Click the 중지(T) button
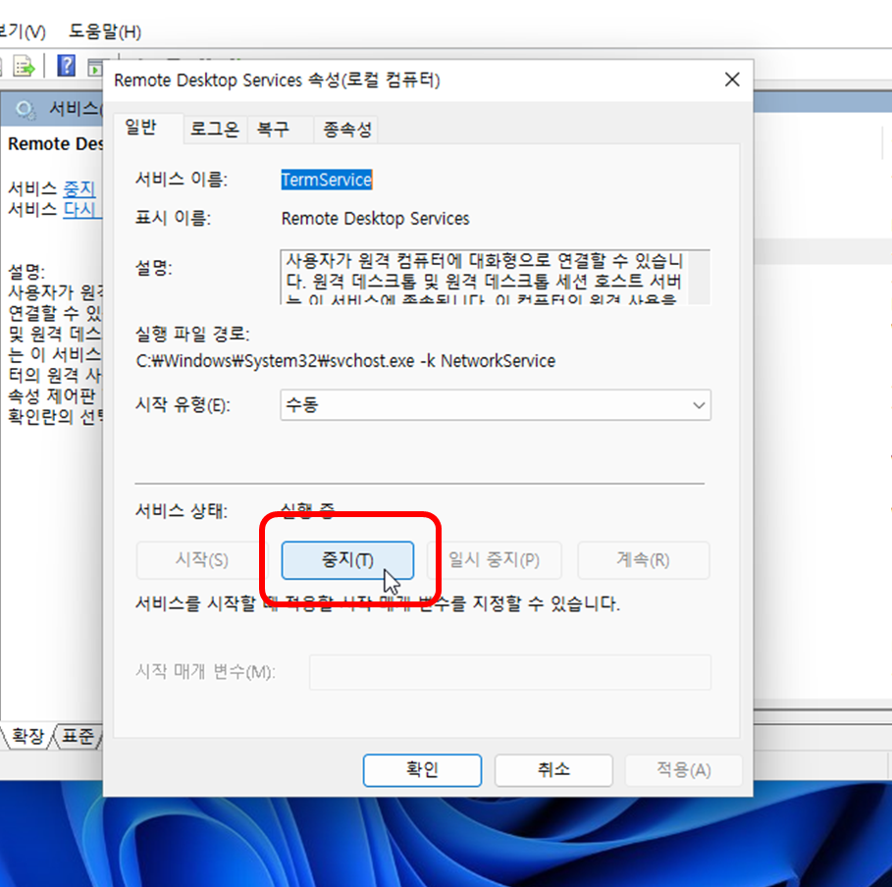The width and height of the screenshot is (892, 887). click(x=347, y=560)
